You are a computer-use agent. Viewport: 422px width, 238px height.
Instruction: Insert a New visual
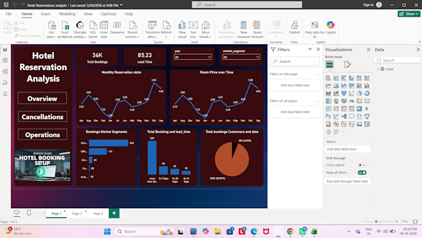pos(182,29)
